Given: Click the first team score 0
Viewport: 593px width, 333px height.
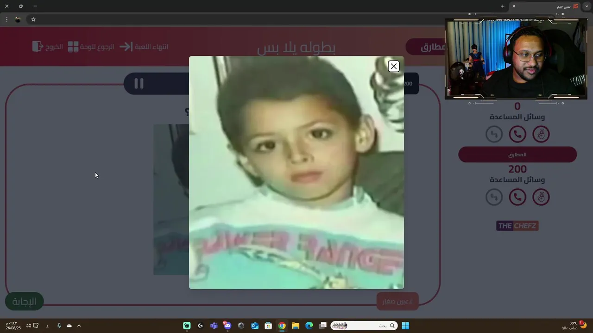Looking at the screenshot, I should 517,106.
